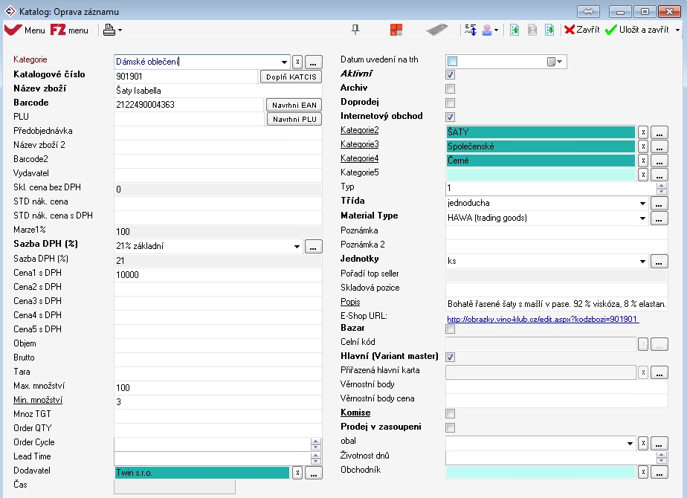This screenshot has height=498, width=687.
Task: Expand the Uložit a zavřít dropdown arrow
Action: (677, 30)
